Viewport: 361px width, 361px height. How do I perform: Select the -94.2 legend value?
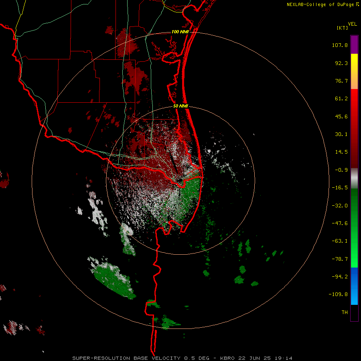pos(340,276)
